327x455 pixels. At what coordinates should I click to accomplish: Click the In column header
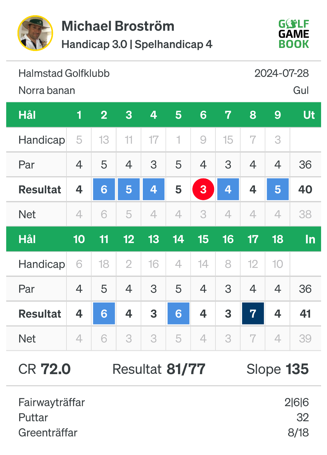310,239
